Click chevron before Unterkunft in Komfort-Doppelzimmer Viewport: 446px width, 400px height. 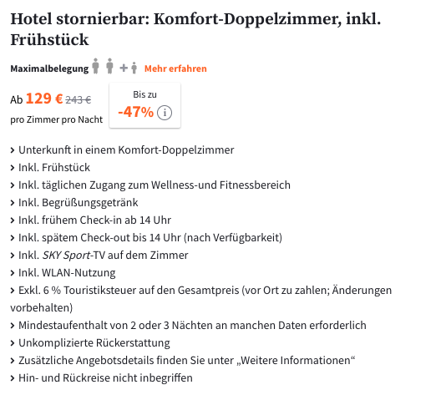13,150
